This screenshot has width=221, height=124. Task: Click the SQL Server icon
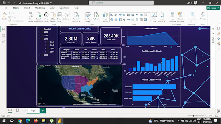point(53,15)
